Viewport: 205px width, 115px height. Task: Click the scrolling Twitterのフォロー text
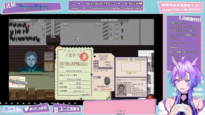[99, 4]
